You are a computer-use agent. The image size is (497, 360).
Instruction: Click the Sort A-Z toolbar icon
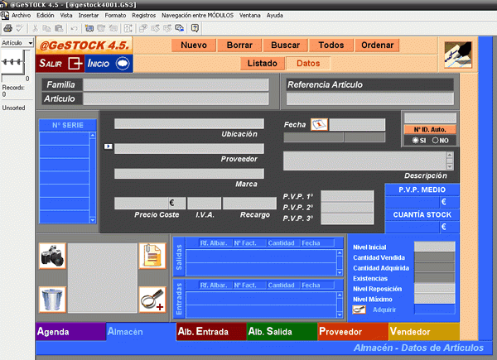point(128,28)
